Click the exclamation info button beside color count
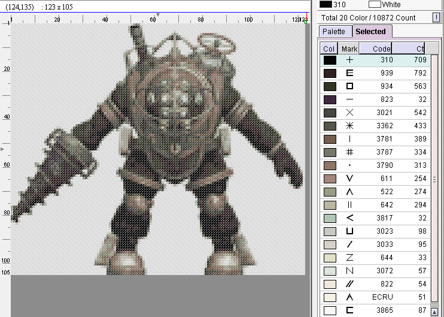 436,18
